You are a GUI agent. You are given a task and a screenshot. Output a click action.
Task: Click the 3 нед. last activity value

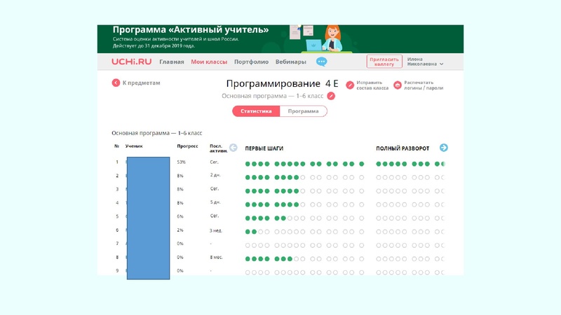[x=216, y=231]
